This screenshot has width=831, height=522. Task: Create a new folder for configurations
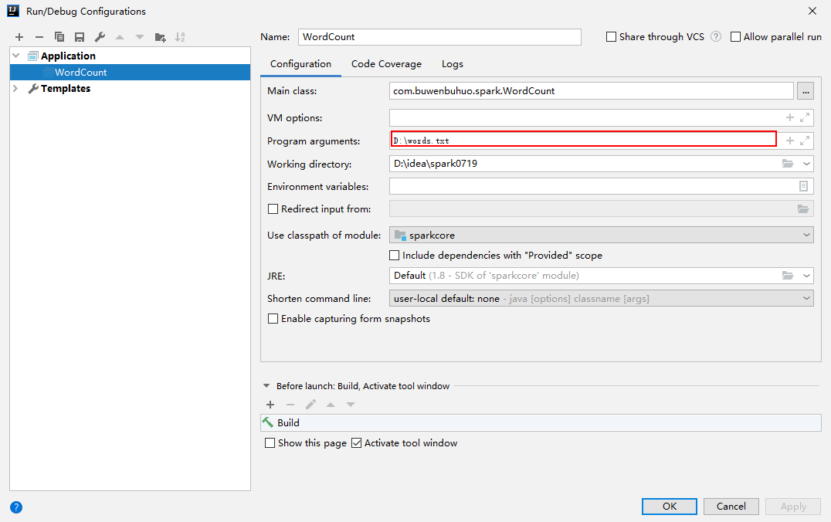point(160,37)
